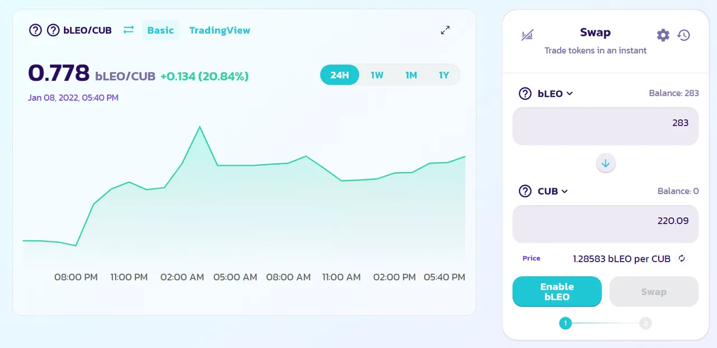This screenshot has height=348, width=717.
Task: Select the Basic chart view
Action: [x=160, y=30]
